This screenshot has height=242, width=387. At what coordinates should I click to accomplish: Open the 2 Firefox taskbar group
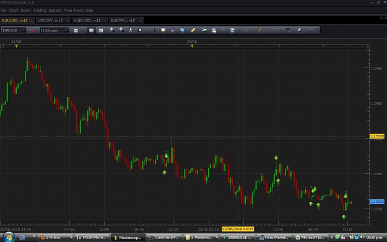click(x=56, y=238)
